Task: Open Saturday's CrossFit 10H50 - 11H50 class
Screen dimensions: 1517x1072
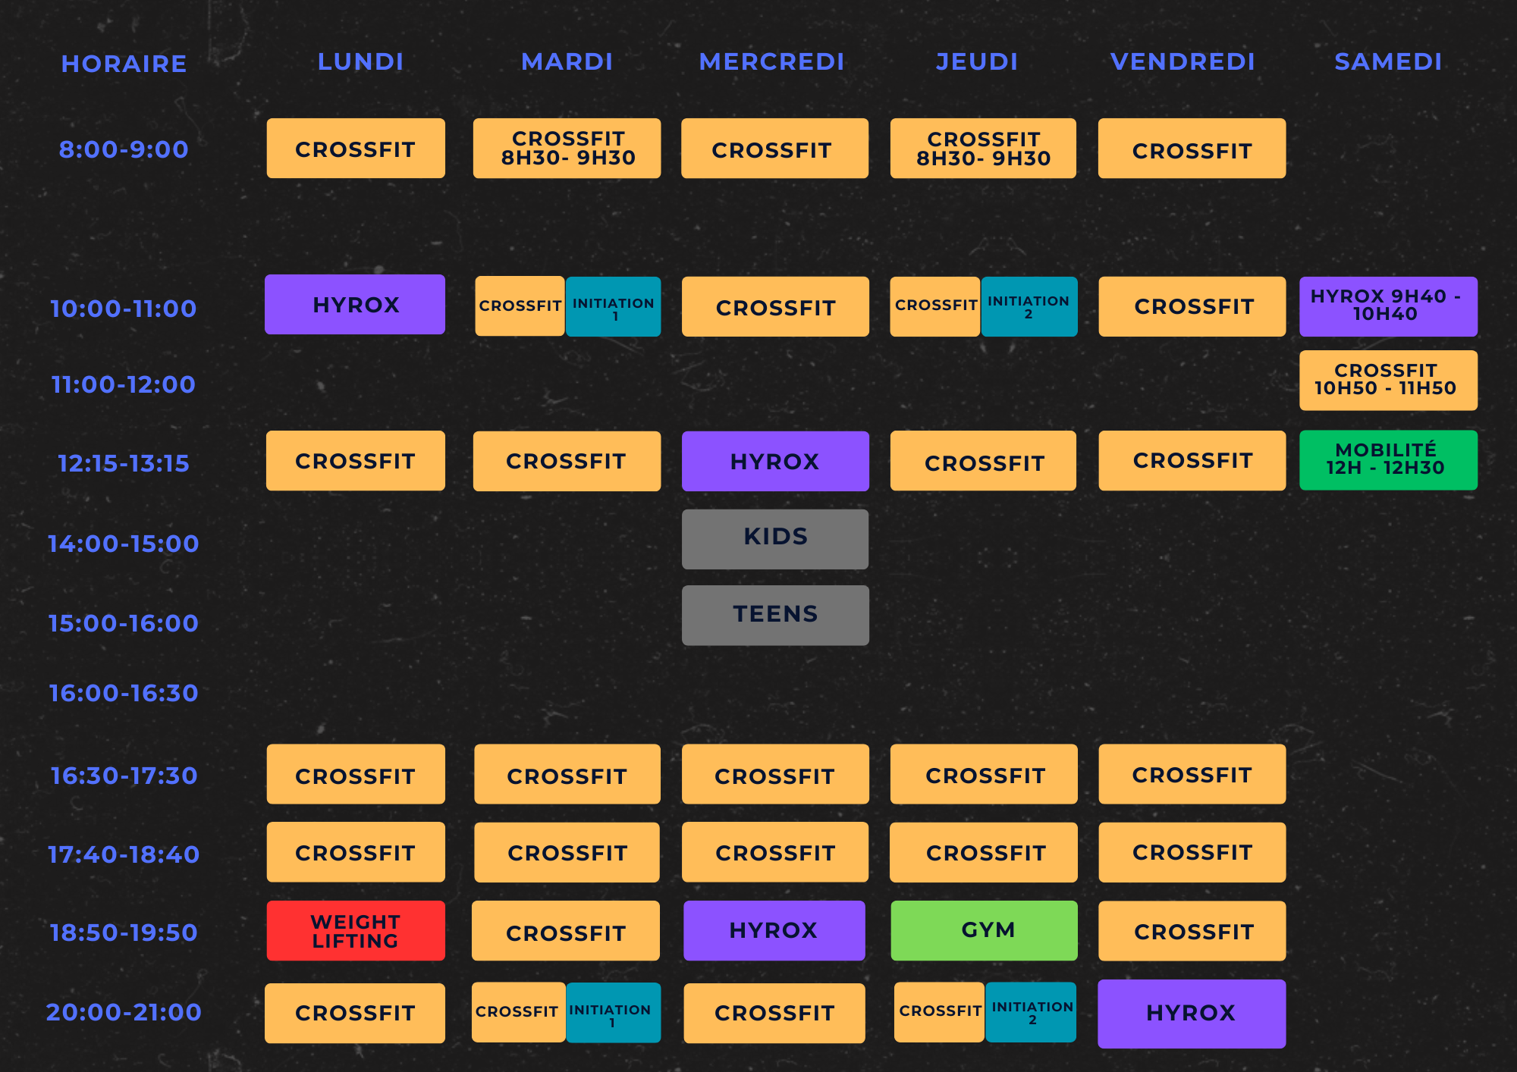Action: pos(1387,380)
